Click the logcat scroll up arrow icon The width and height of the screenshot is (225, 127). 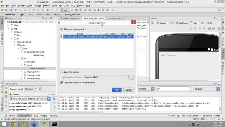coord(54,107)
